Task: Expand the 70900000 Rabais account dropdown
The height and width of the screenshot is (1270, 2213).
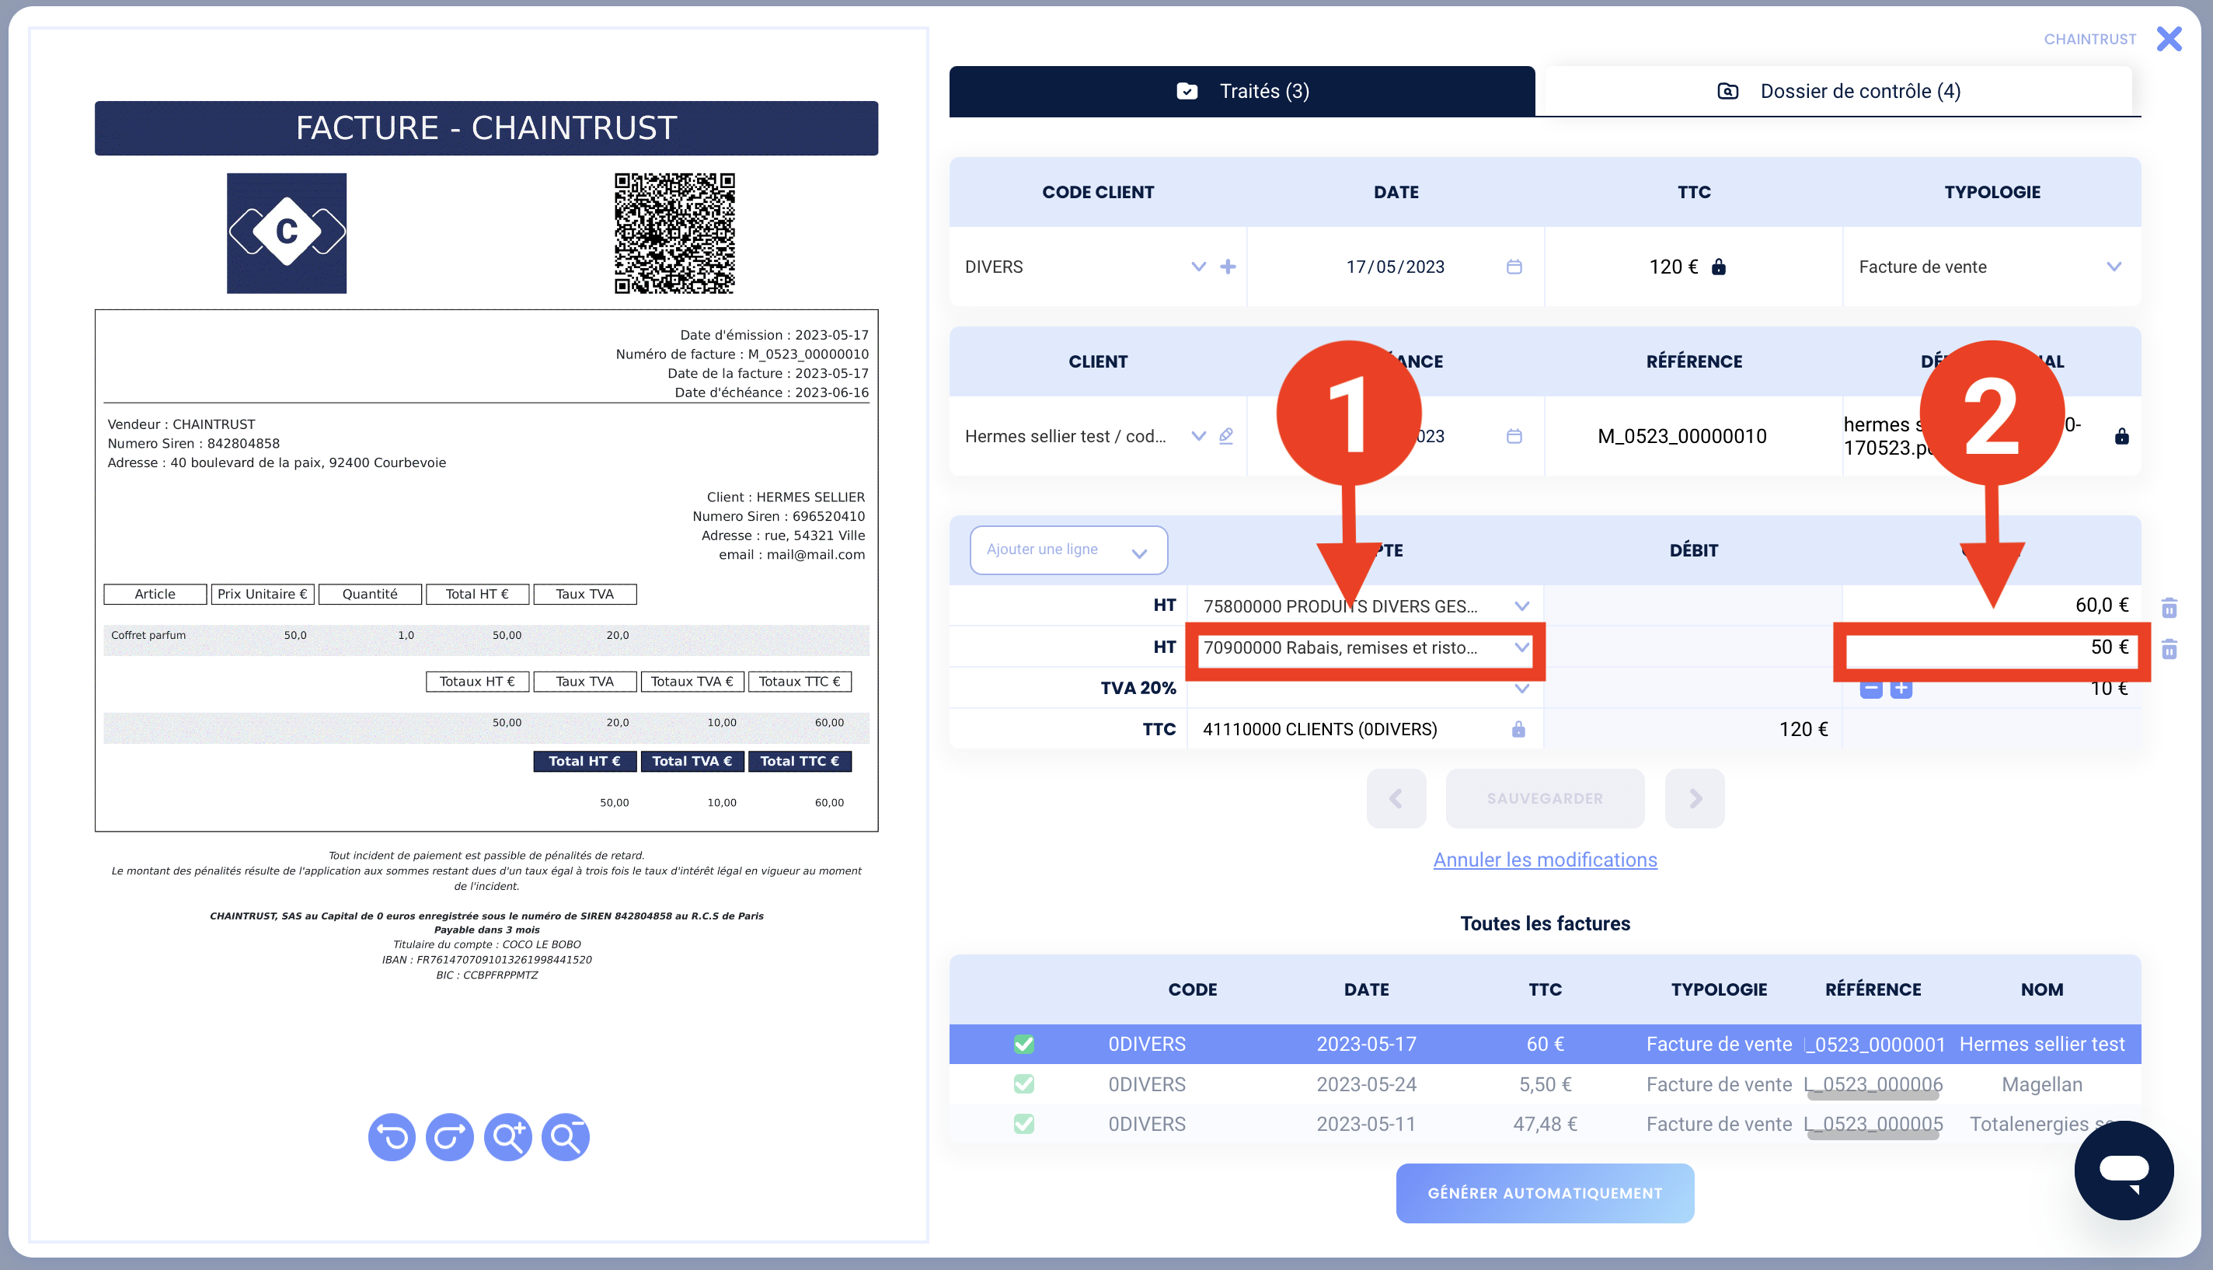Action: [x=1522, y=647]
